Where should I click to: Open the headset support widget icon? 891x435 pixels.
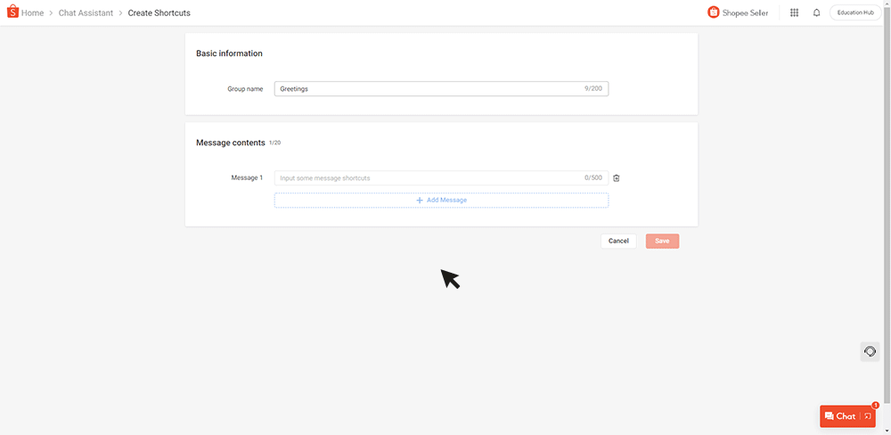[870, 351]
